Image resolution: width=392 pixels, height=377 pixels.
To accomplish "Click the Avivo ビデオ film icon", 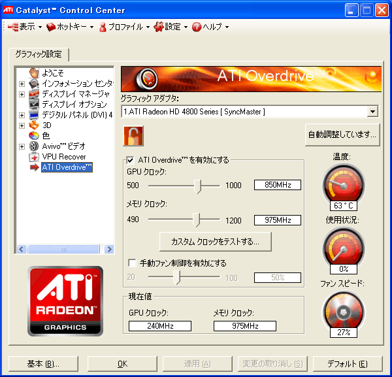I will [34, 146].
